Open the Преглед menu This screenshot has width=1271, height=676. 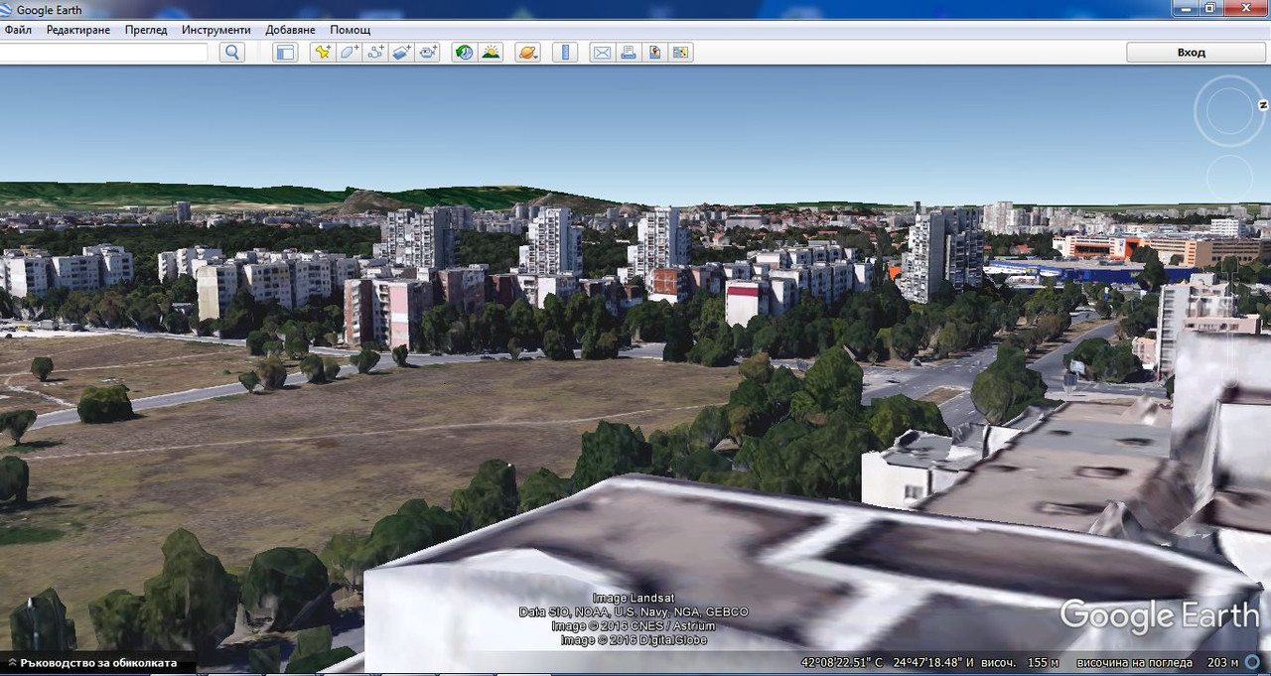pyautogui.click(x=146, y=30)
